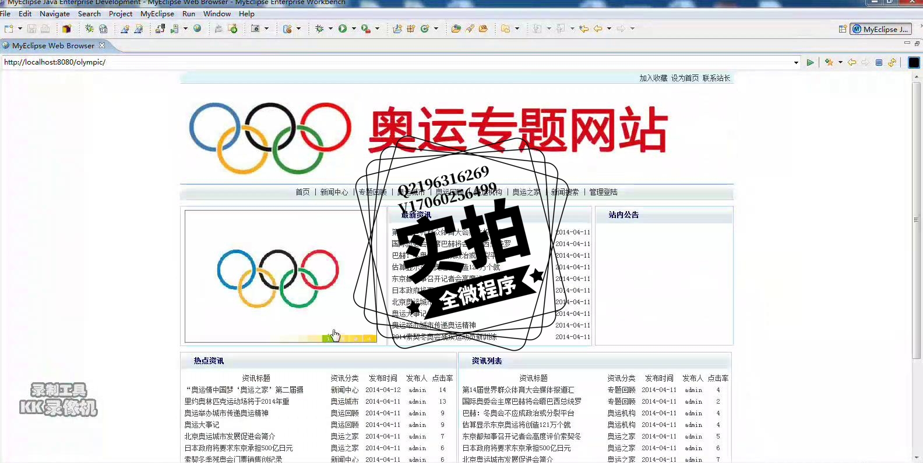This screenshot has height=463, width=923.
Task: Open the Back history dropdown in main toolbar
Action: [x=609, y=29]
